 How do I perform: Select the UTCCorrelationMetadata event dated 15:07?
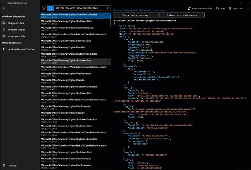75,68
